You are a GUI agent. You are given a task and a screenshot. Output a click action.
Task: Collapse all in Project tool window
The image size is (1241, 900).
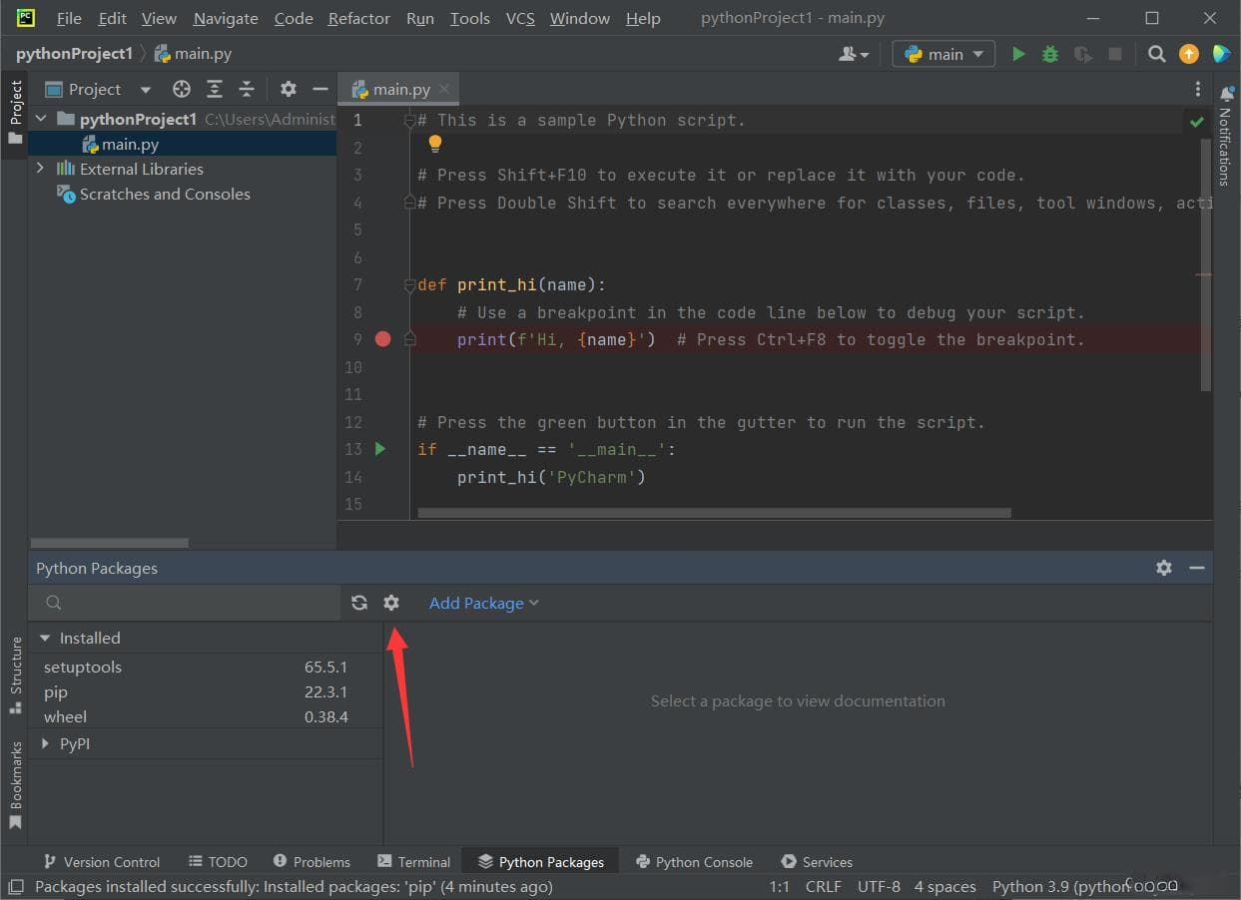tap(247, 89)
